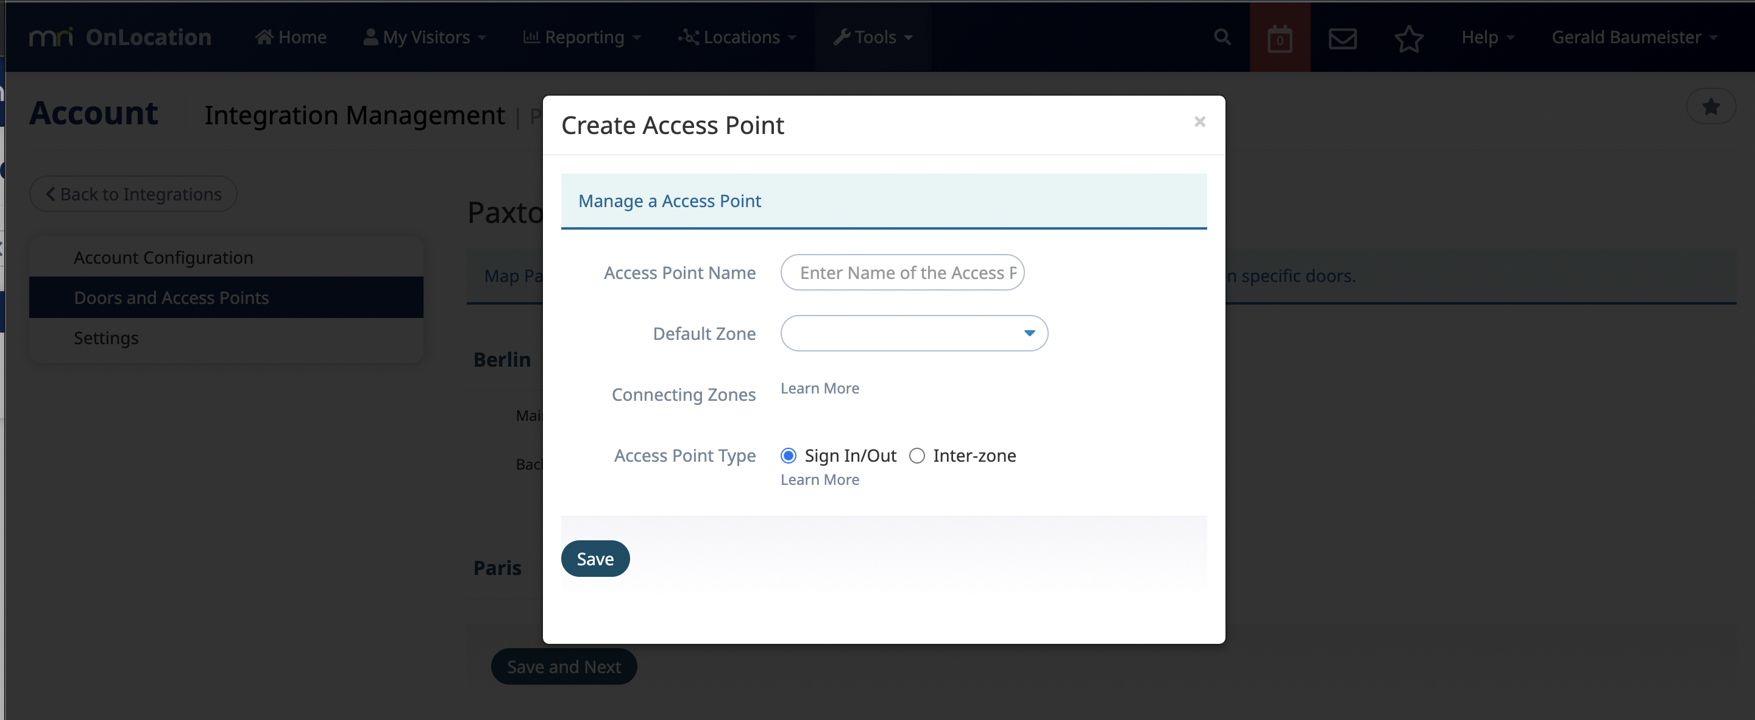The height and width of the screenshot is (720, 1755).
Task: Click the star favorites icon in navbar
Action: (x=1408, y=38)
